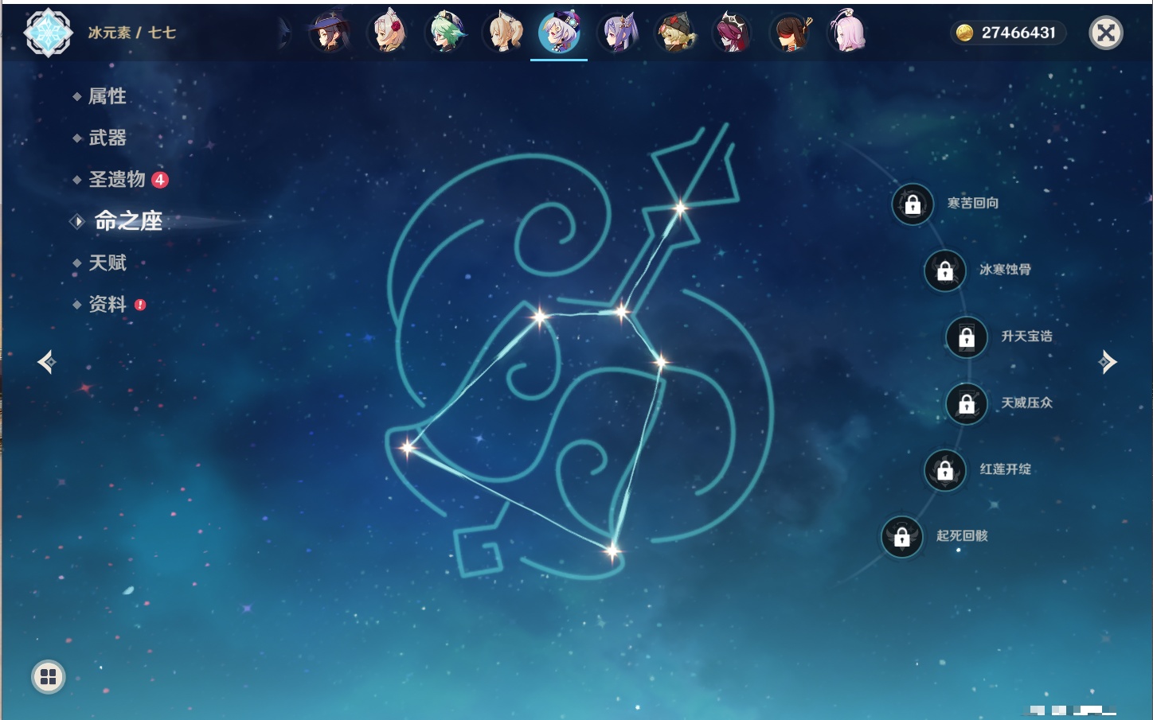The image size is (1153, 720).
Task: Select Rosaria's dark-red-haired avatar
Action: [x=733, y=33]
